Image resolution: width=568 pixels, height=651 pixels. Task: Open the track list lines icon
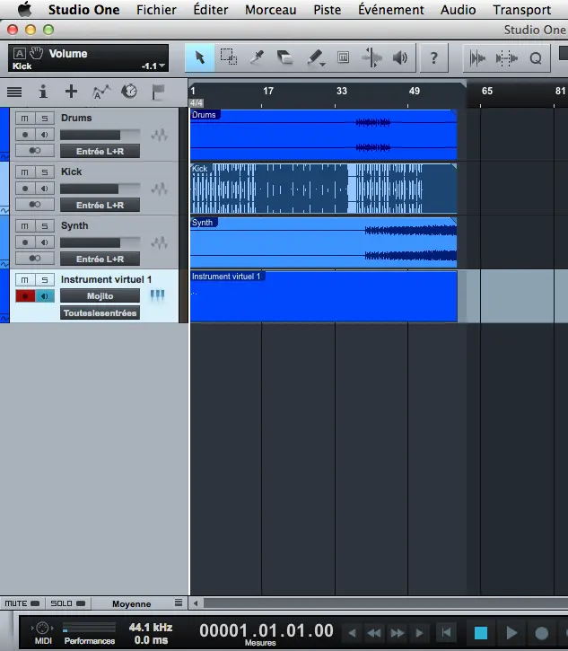click(14, 92)
